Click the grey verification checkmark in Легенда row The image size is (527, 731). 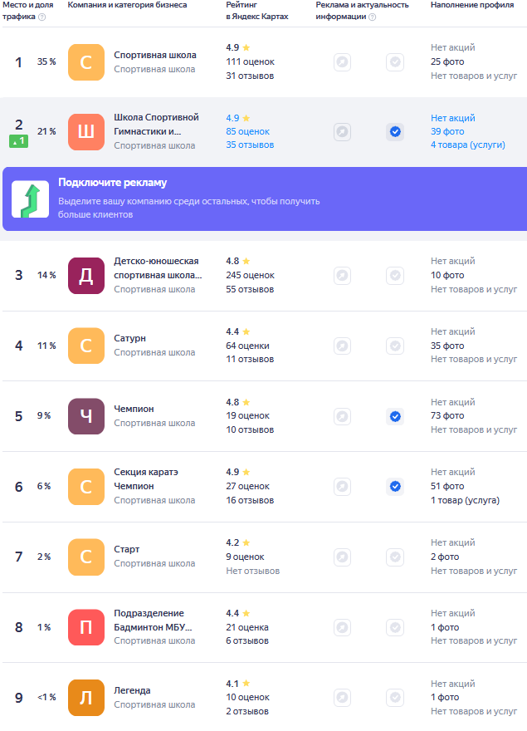395,698
